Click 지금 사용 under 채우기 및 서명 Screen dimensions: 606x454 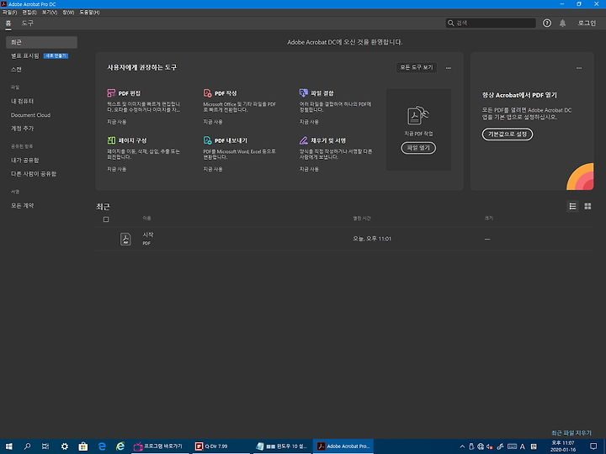tap(309, 169)
